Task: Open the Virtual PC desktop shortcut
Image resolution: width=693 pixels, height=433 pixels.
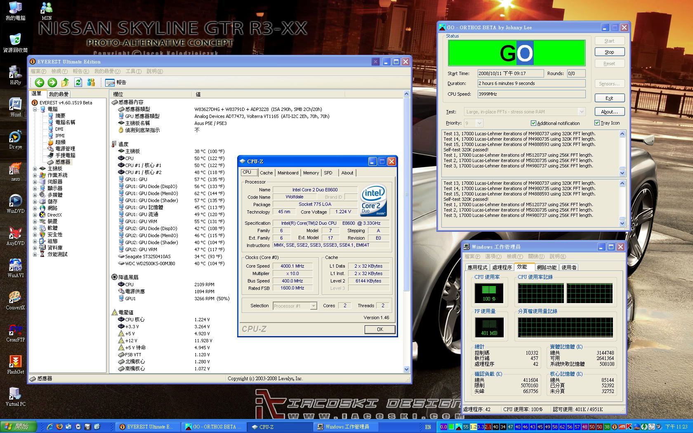Action: [x=15, y=397]
